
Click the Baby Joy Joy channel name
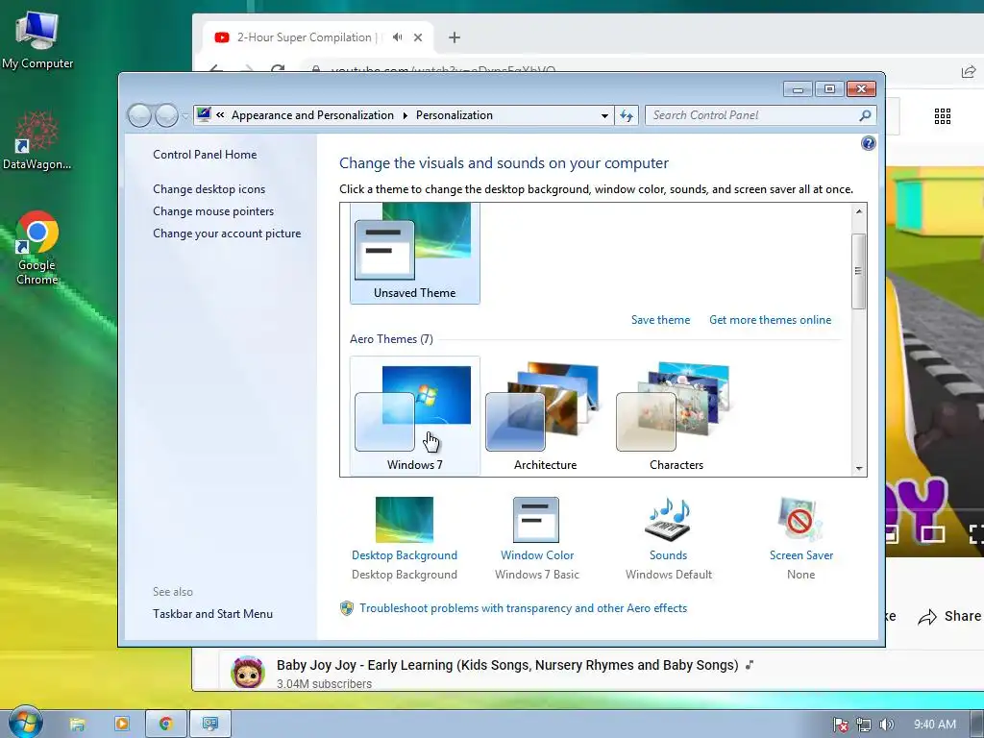507,665
